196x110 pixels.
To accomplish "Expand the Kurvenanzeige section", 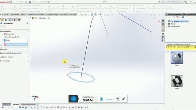I will 28,61.
